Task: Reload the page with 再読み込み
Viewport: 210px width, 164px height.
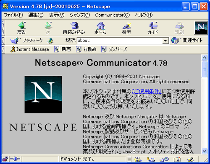Action: pyautogui.click(x=74, y=28)
